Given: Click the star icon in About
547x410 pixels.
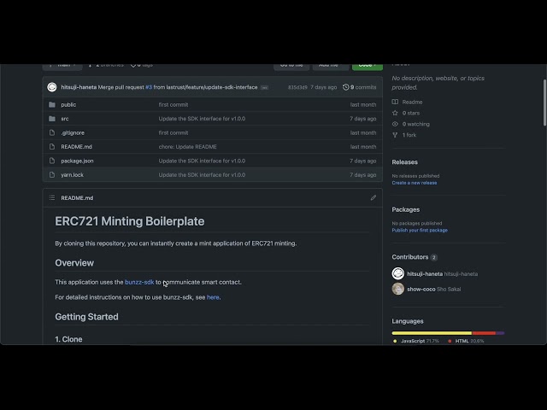Looking at the screenshot, I should (x=395, y=113).
